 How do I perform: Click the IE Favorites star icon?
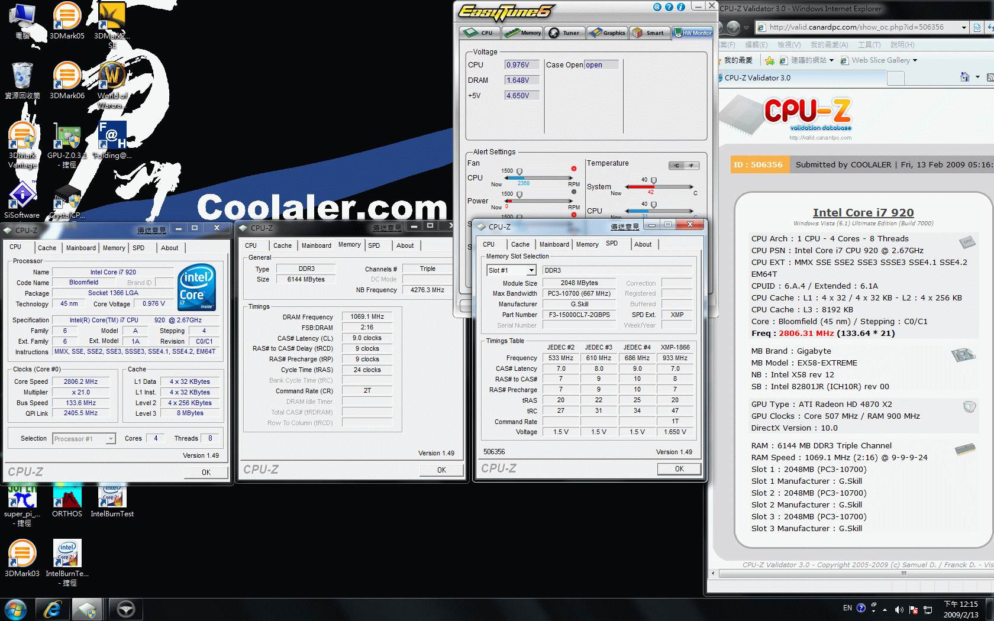tap(769, 60)
